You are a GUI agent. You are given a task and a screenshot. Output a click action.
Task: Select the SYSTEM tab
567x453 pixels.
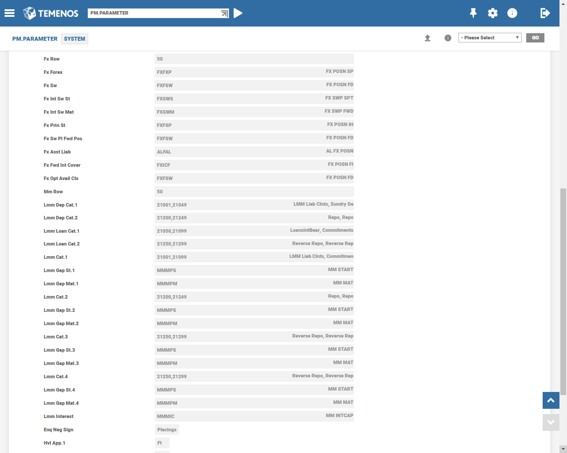coord(74,39)
